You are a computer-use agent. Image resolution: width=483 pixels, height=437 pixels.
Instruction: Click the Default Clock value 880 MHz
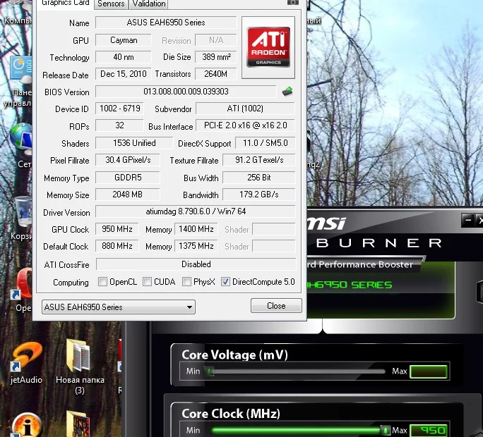(x=117, y=246)
